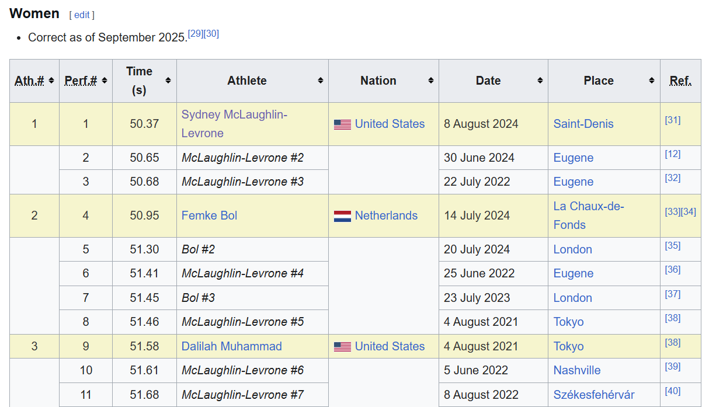Click citation reference [29]

[195, 34]
